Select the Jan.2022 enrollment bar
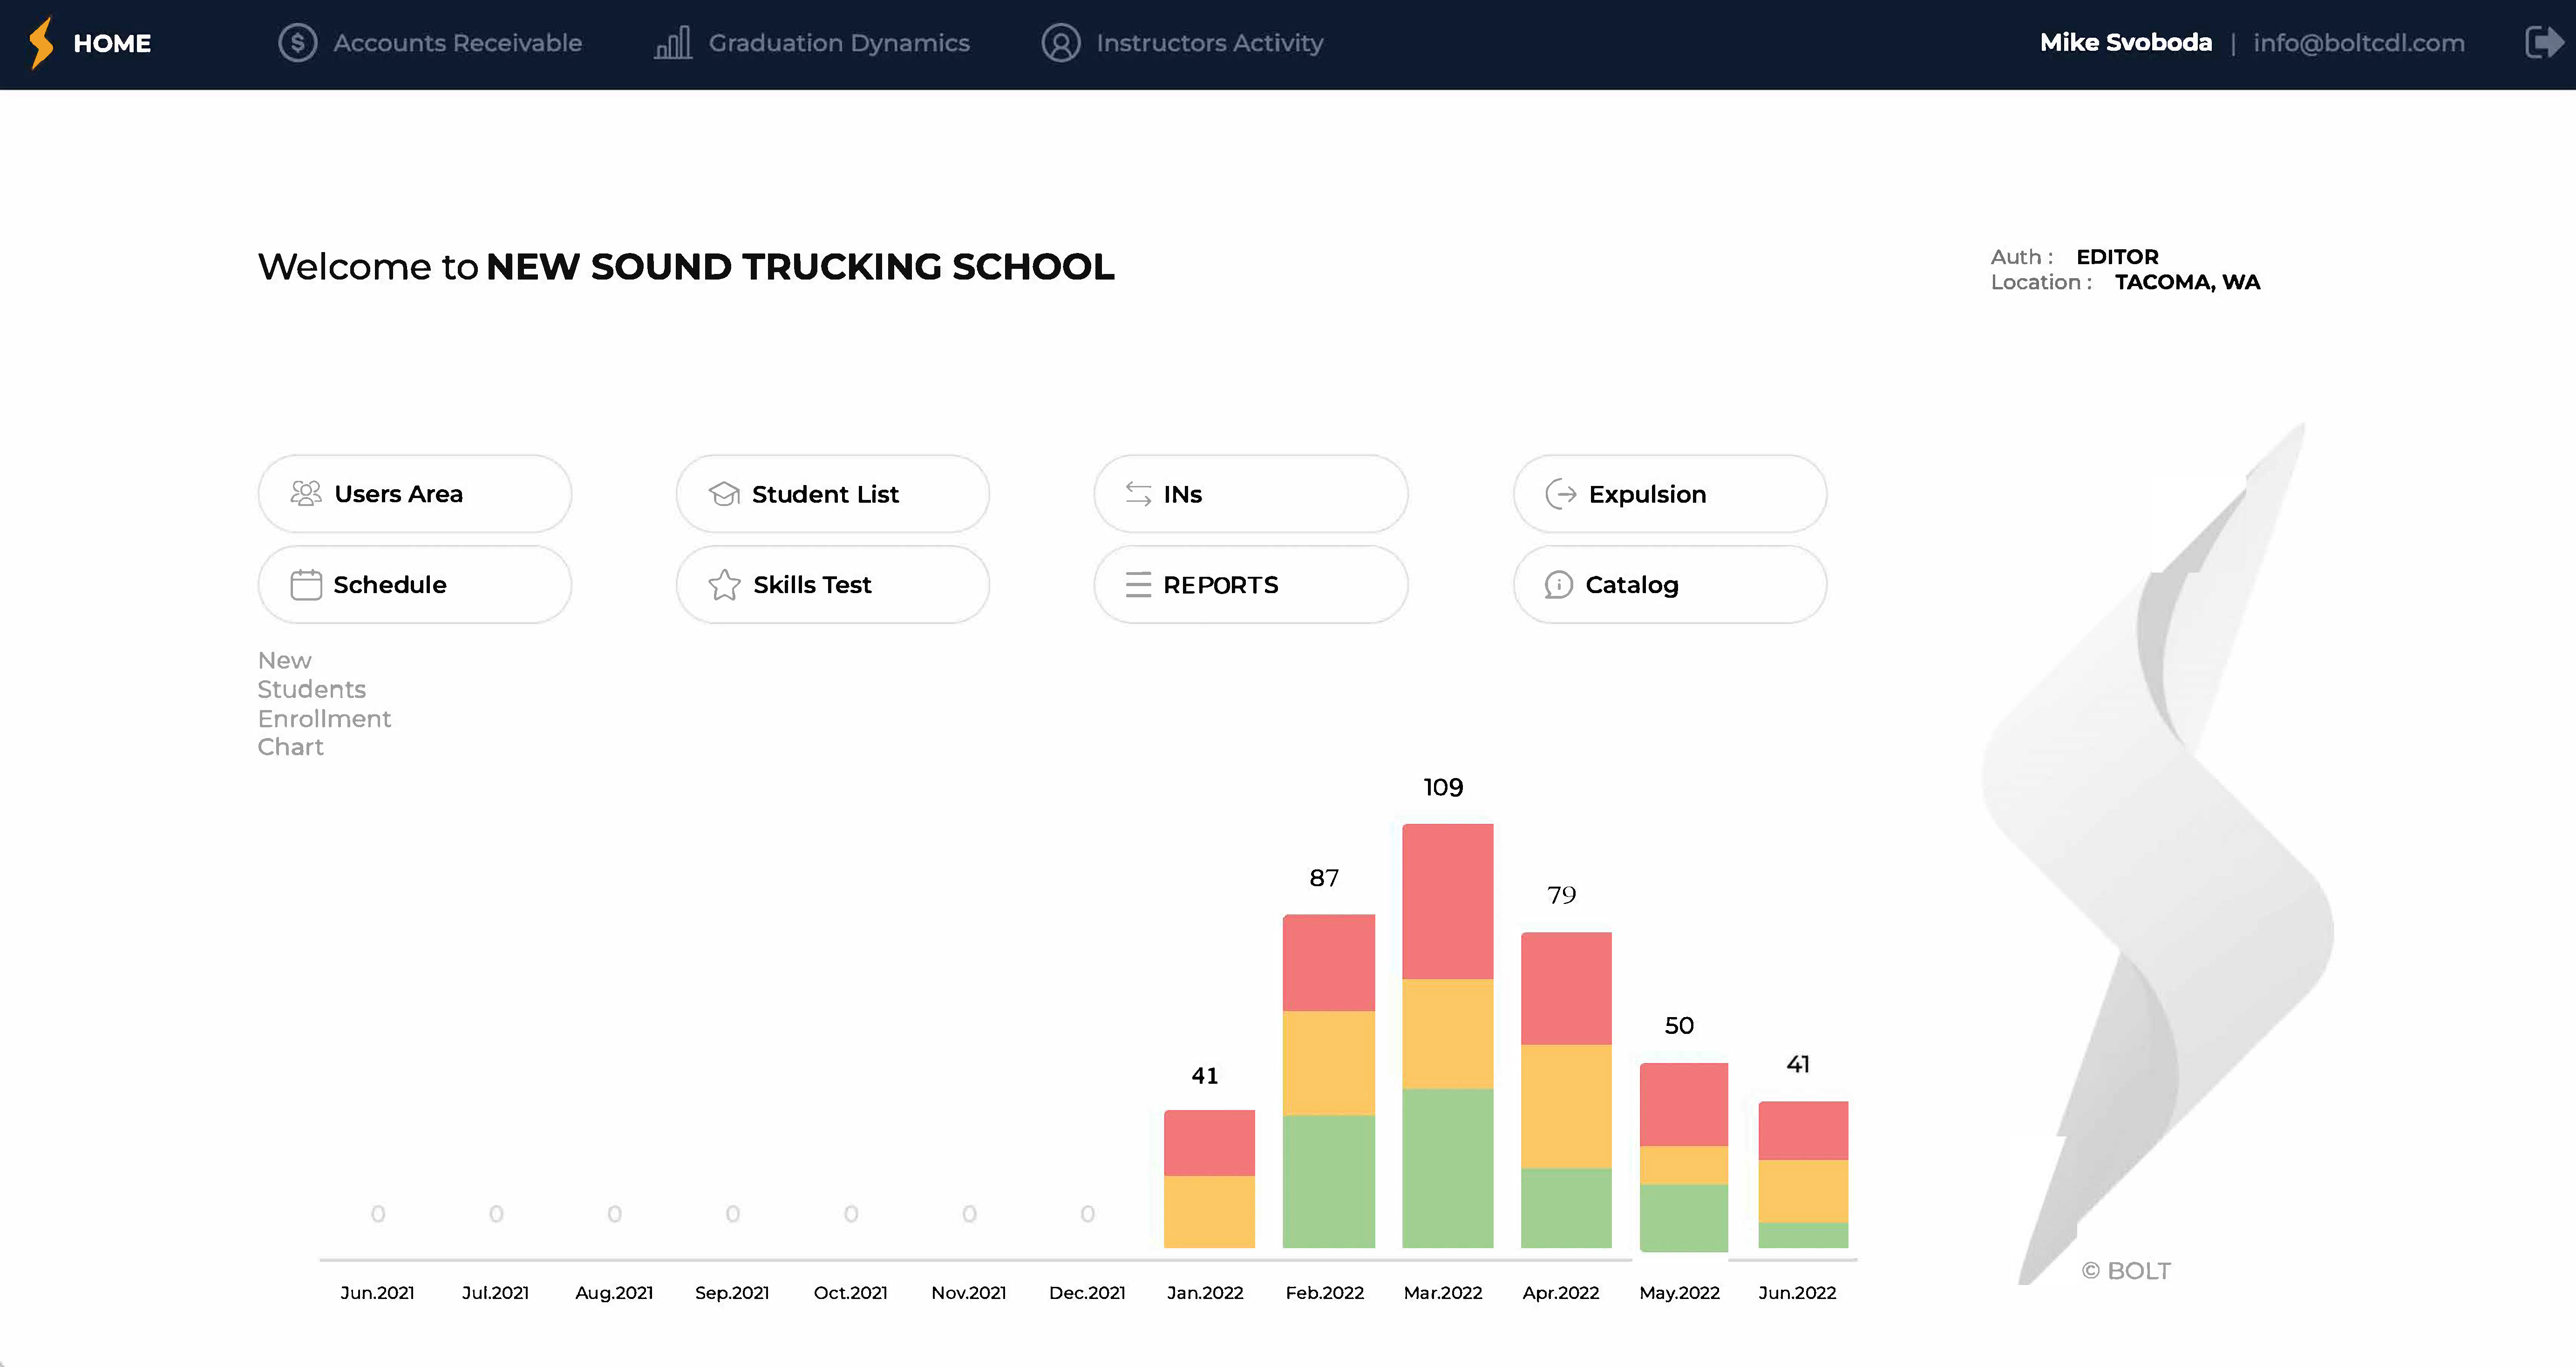The width and height of the screenshot is (2576, 1367). (x=1209, y=1179)
